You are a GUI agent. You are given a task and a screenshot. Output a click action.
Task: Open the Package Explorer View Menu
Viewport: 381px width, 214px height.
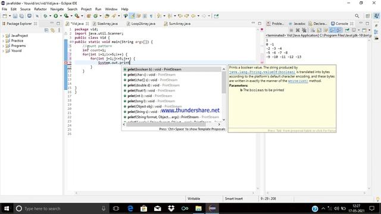point(59,30)
